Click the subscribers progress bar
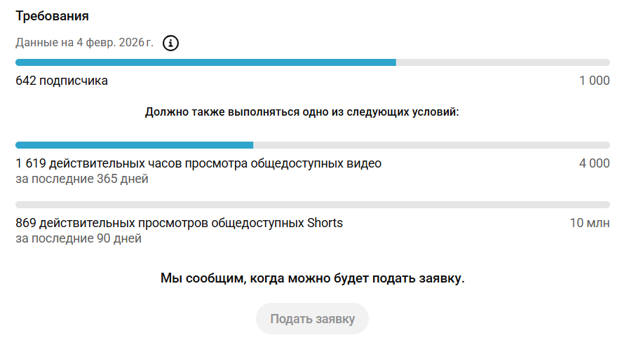 [x=312, y=62]
